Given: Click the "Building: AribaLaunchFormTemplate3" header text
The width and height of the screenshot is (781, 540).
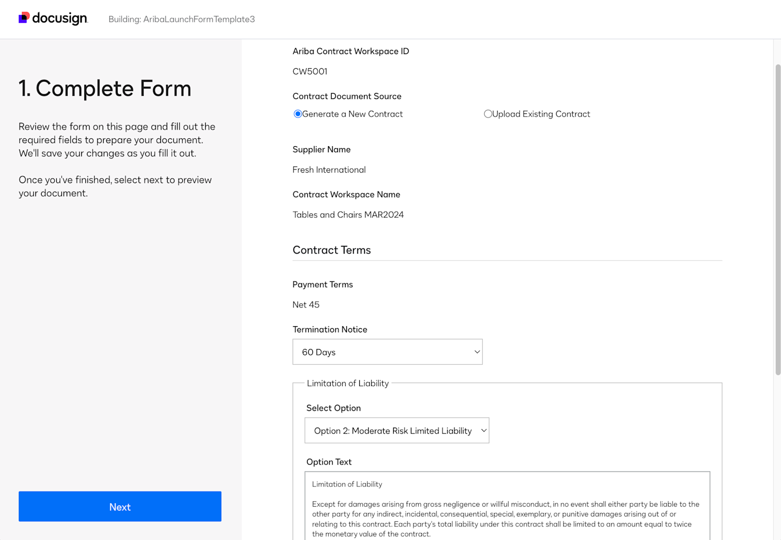Looking at the screenshot, I should coord(181,19).
